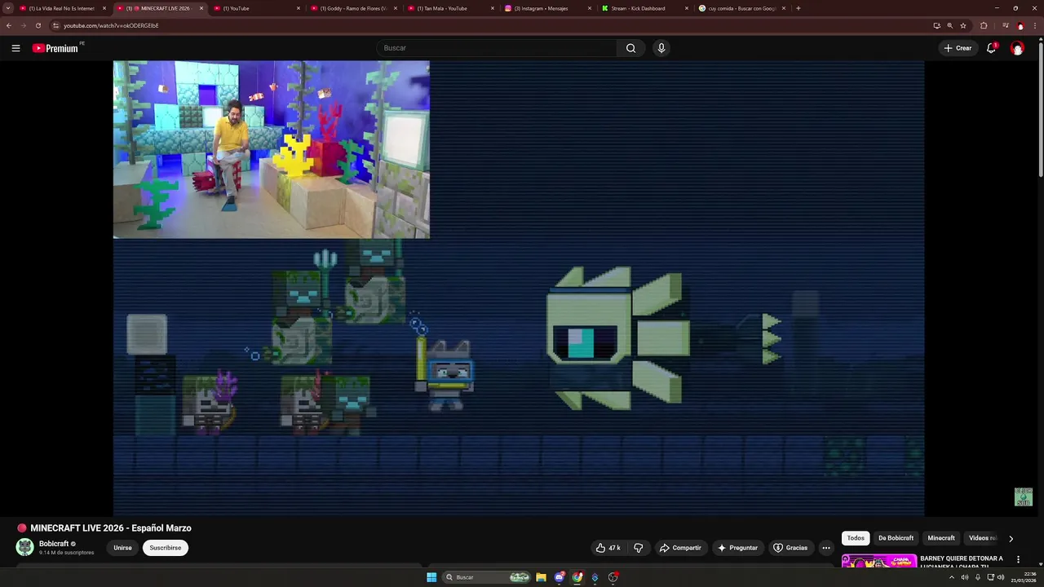Viewport: 1044px width, 587px height.
Task: Open the tab search dropdown arrow
Action: pyautogui.click(x=8, y=8)
